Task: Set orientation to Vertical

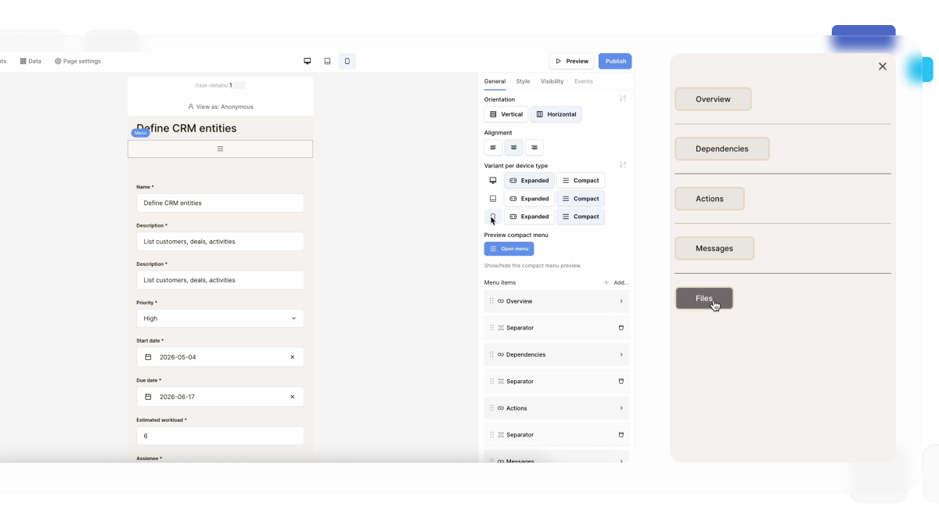Action: (506, 114)
